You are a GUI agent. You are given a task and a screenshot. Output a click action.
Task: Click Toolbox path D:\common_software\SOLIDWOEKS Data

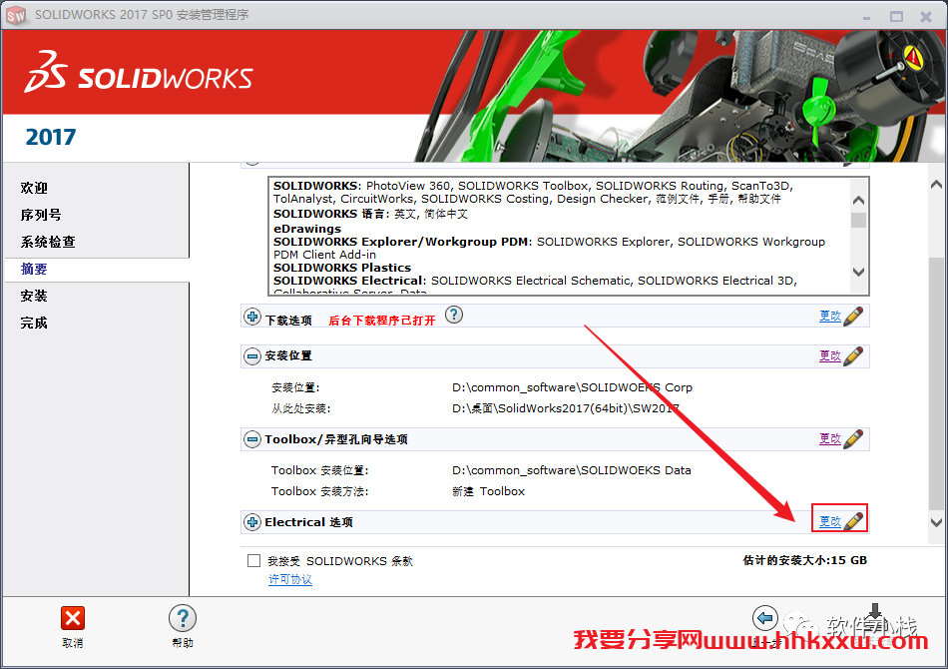572,470
